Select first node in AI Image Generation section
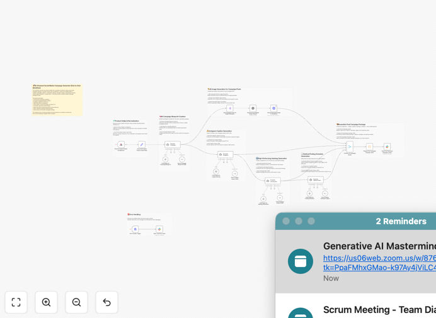Viewport: 436px width, 318px height. pos(230,108)
